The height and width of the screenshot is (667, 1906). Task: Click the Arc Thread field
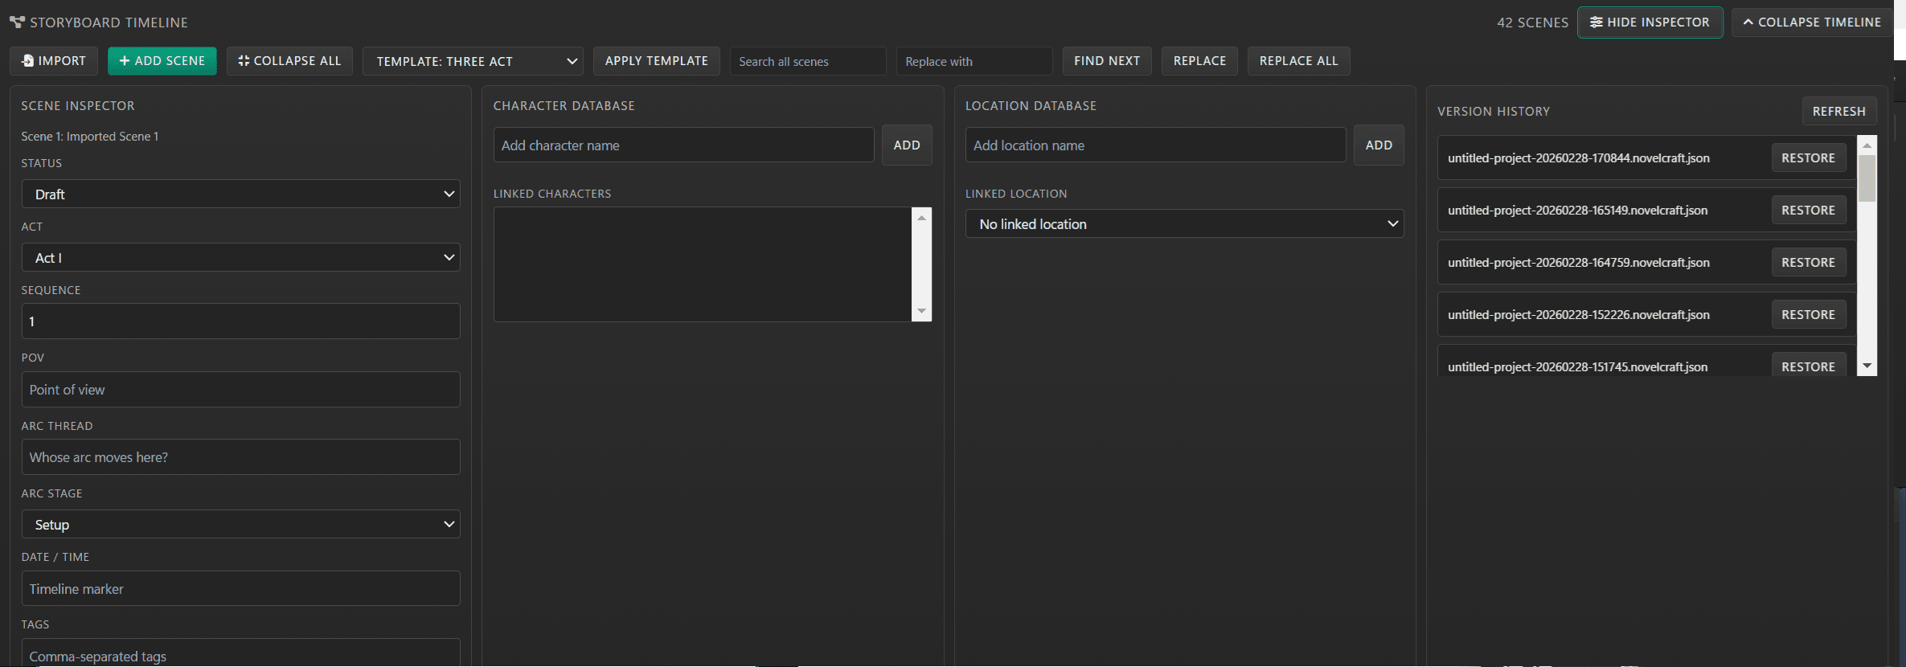pos(240,456)
